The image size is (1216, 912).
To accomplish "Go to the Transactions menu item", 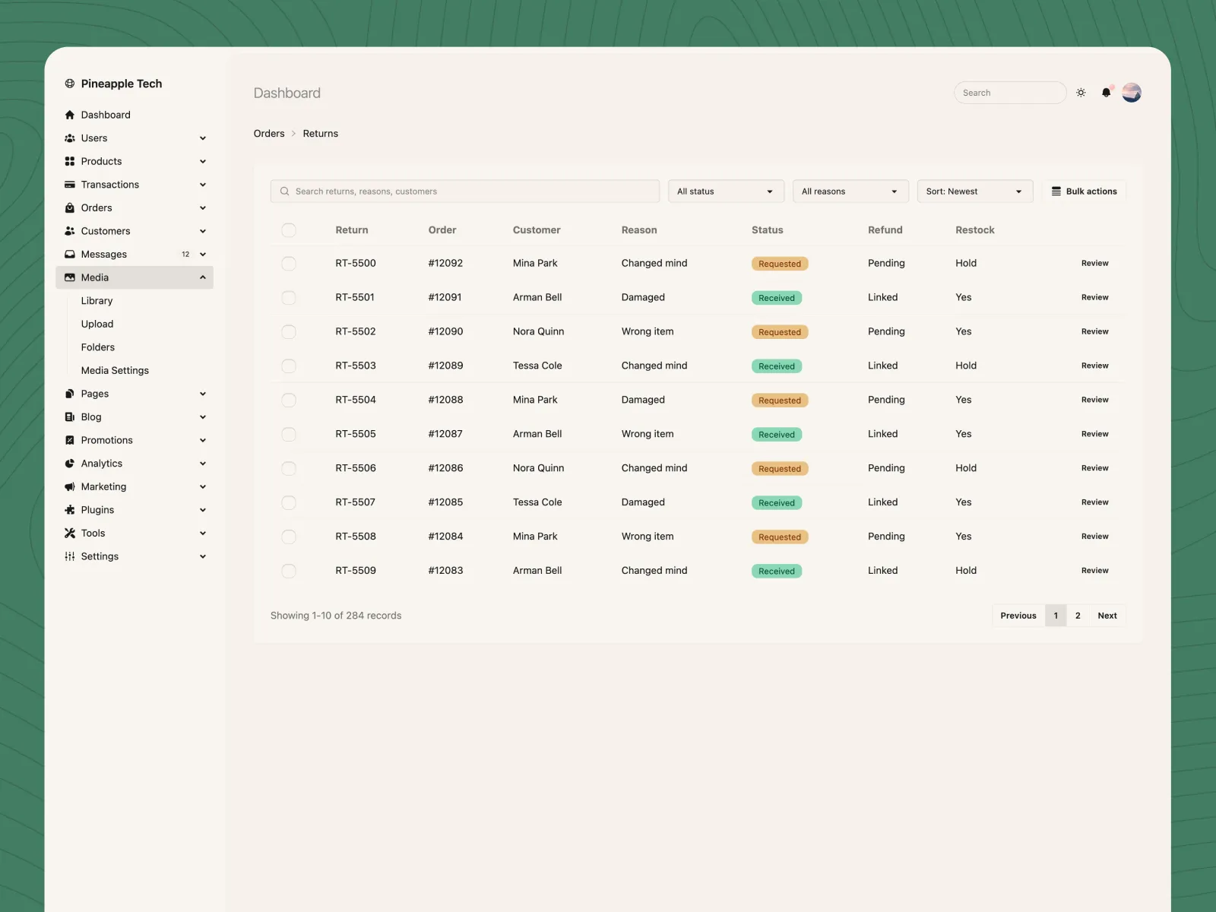I will (x=135, y=185).
